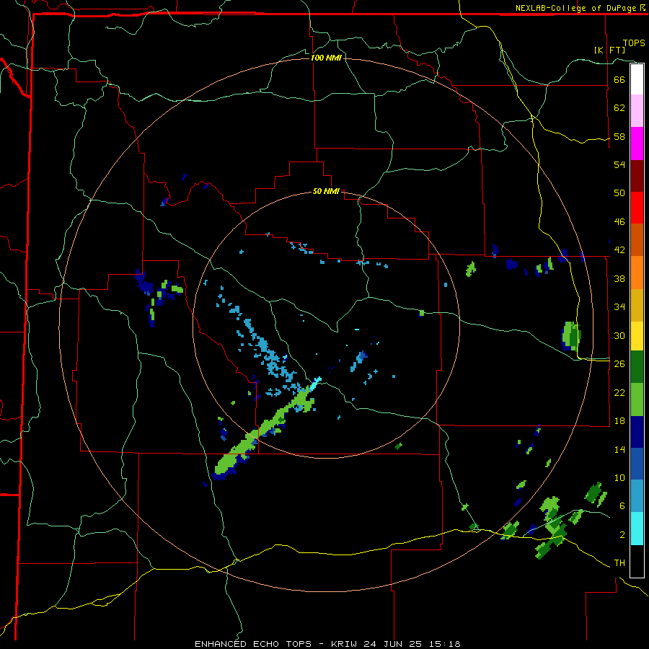Click the '66' legend value

619,80
